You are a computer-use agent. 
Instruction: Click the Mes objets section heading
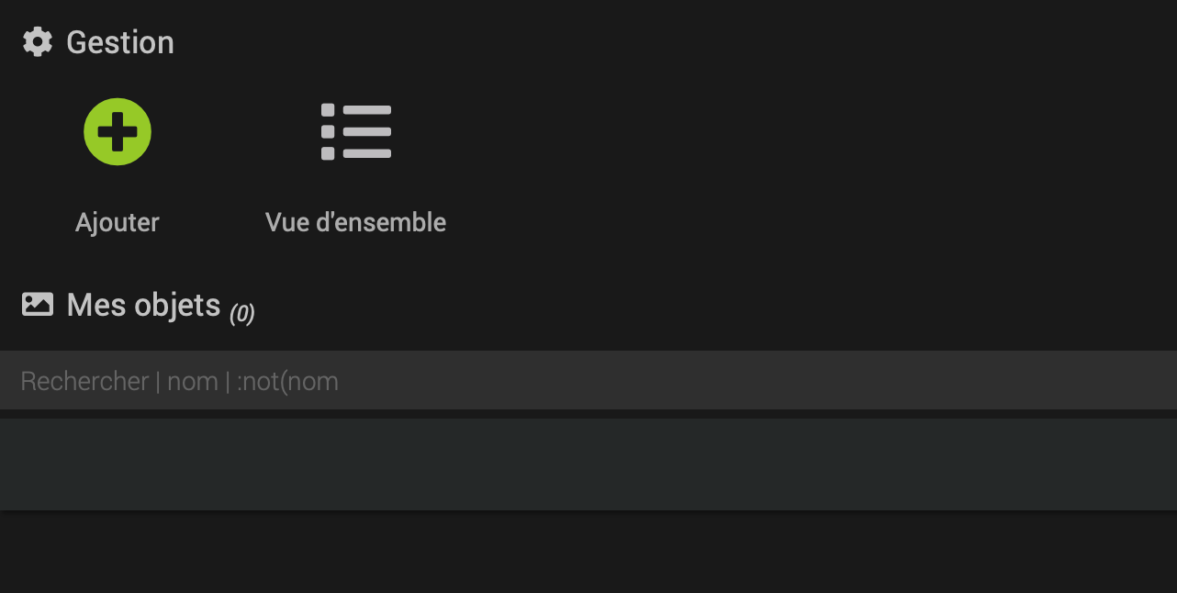[x=143, y=305]
